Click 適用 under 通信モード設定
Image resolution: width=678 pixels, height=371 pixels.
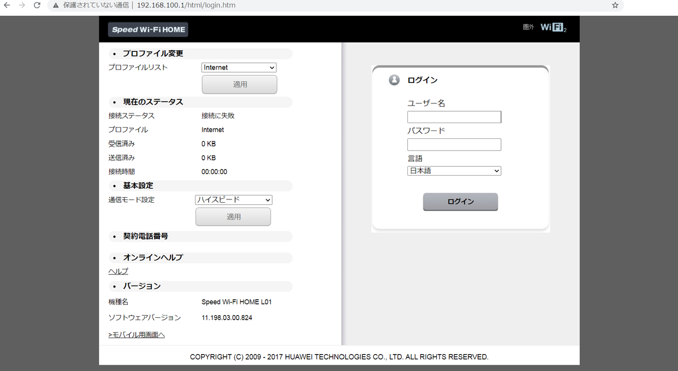pyautogui.click(x=233, y=217)
